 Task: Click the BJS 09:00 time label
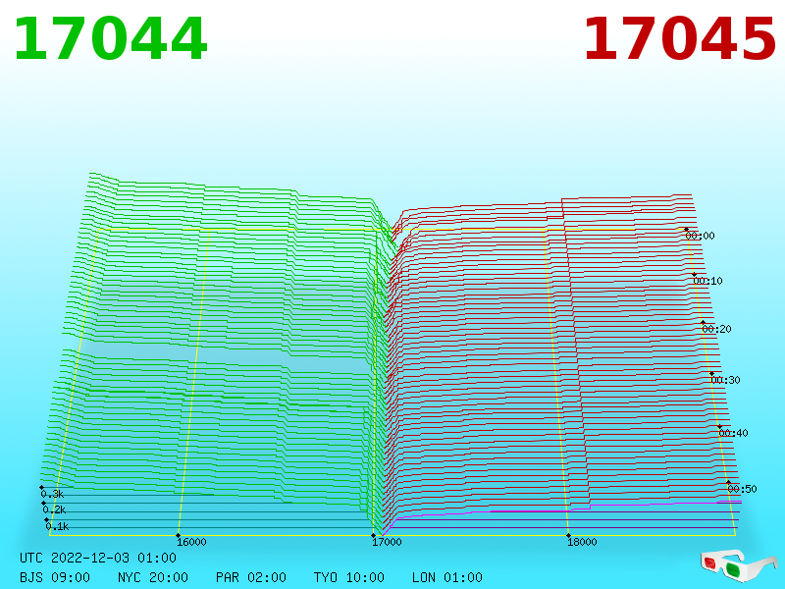coord(55,577)
